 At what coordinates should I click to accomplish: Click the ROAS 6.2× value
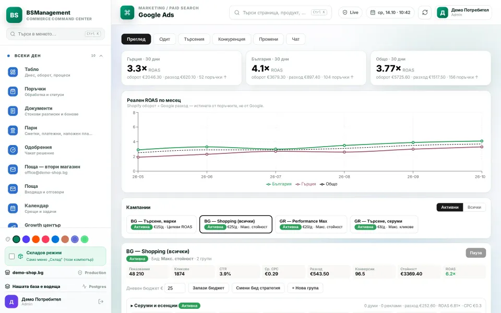point(450,274)
